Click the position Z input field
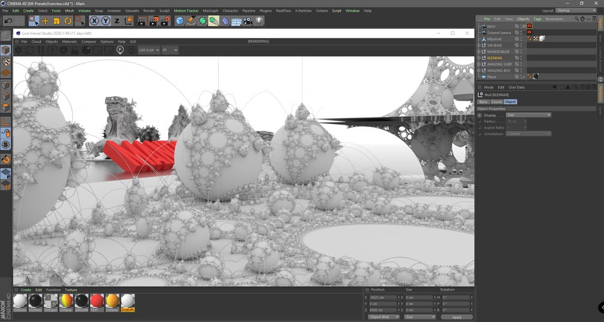The height and width of the screenshot is (322, 604). [382, 310]
